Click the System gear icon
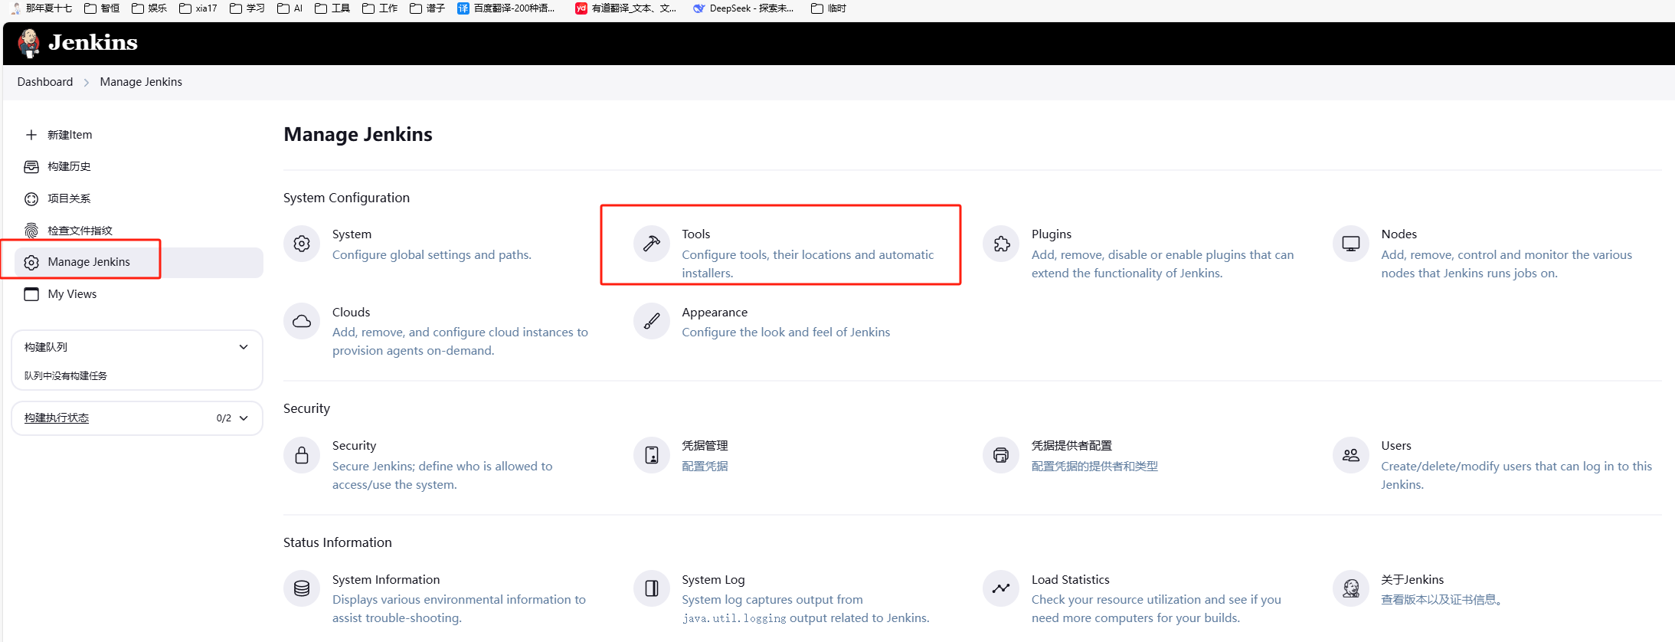 pyautogui.click(x=302, y=244)
